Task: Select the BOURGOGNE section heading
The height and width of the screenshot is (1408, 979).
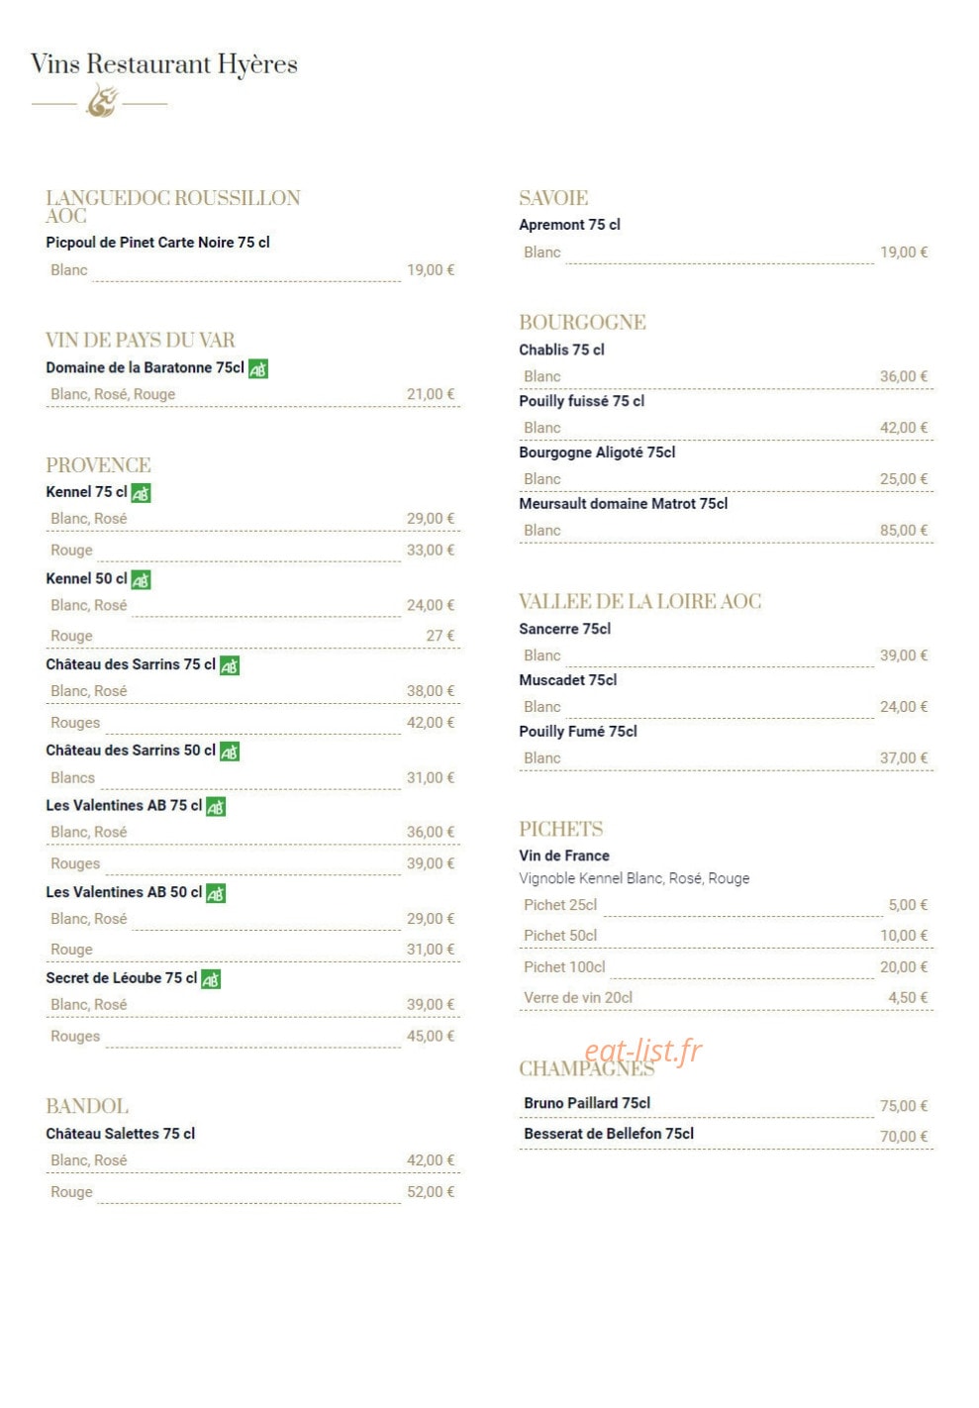Action: [582, 323]
